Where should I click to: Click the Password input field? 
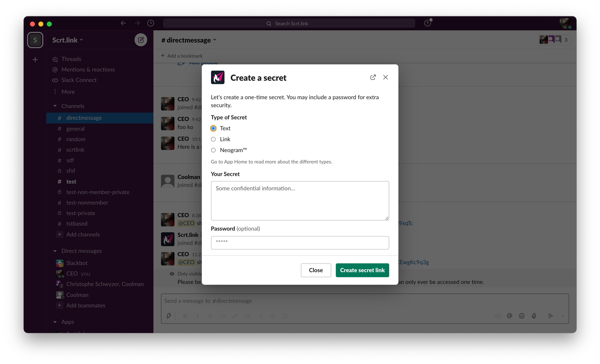coord(300,242)
